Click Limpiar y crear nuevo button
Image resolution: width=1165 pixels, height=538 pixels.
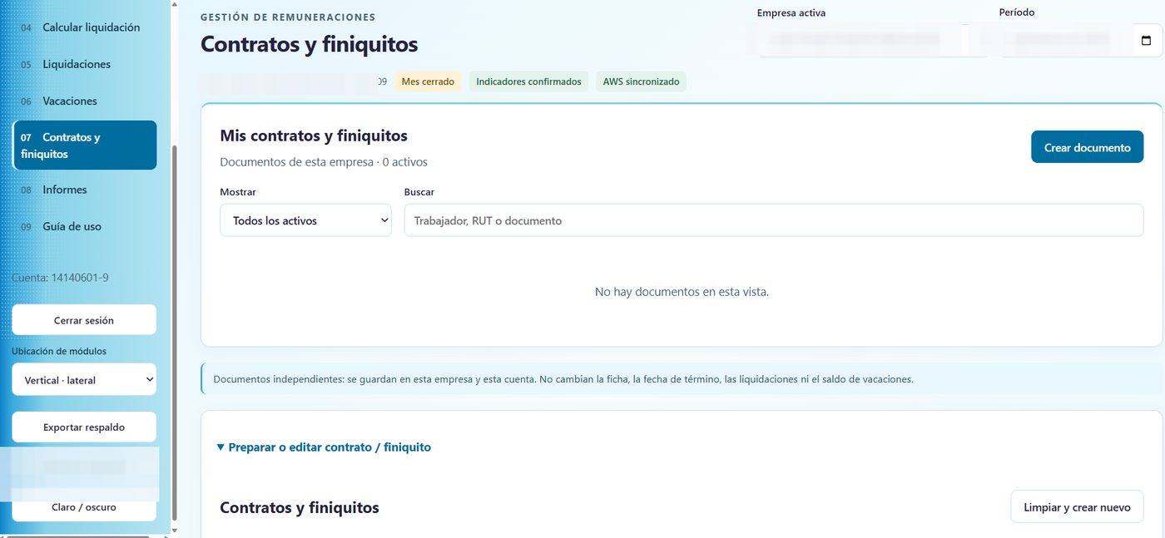(x=1077, y=506)
